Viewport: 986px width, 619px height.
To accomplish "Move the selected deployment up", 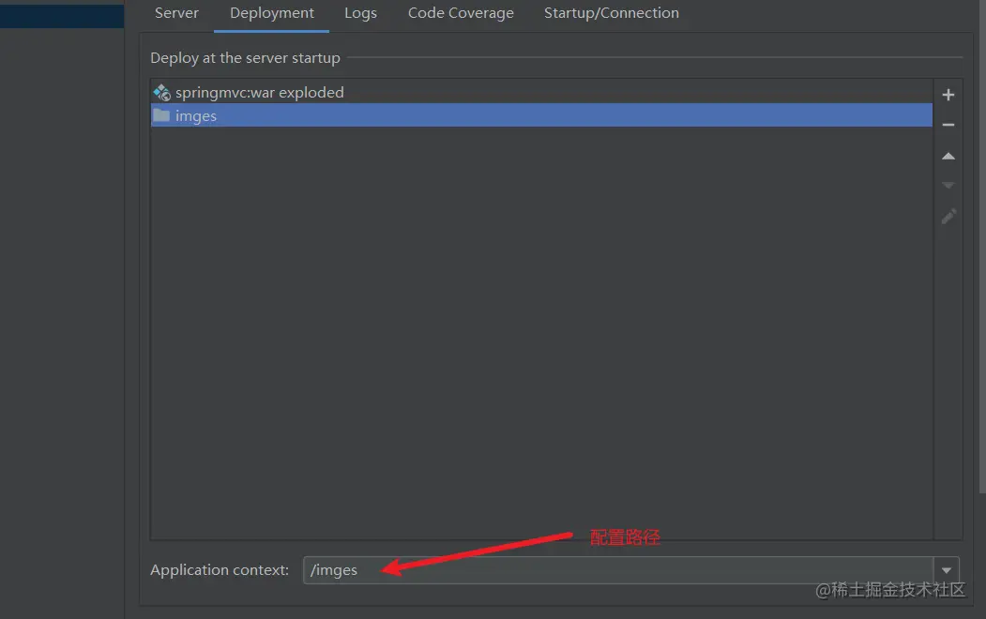I will click(x=948, y=156).
